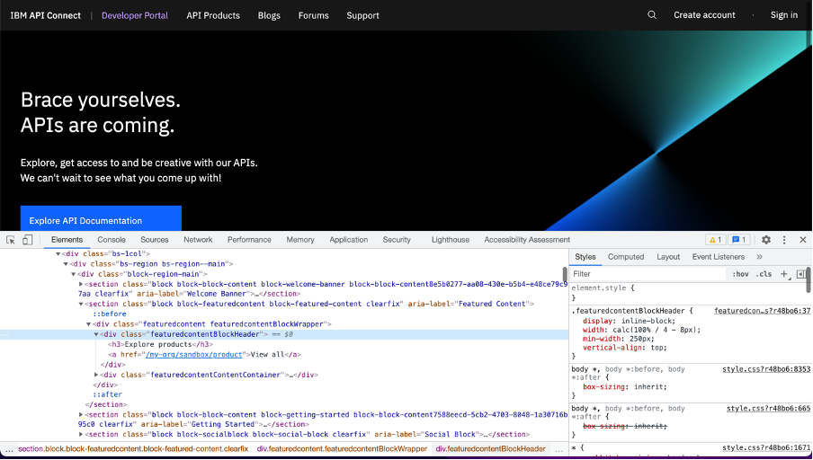Viewport: 813px width, 460px height.
Task: Add a new style rule with plus icon
Action: click(x=784, y=274)
